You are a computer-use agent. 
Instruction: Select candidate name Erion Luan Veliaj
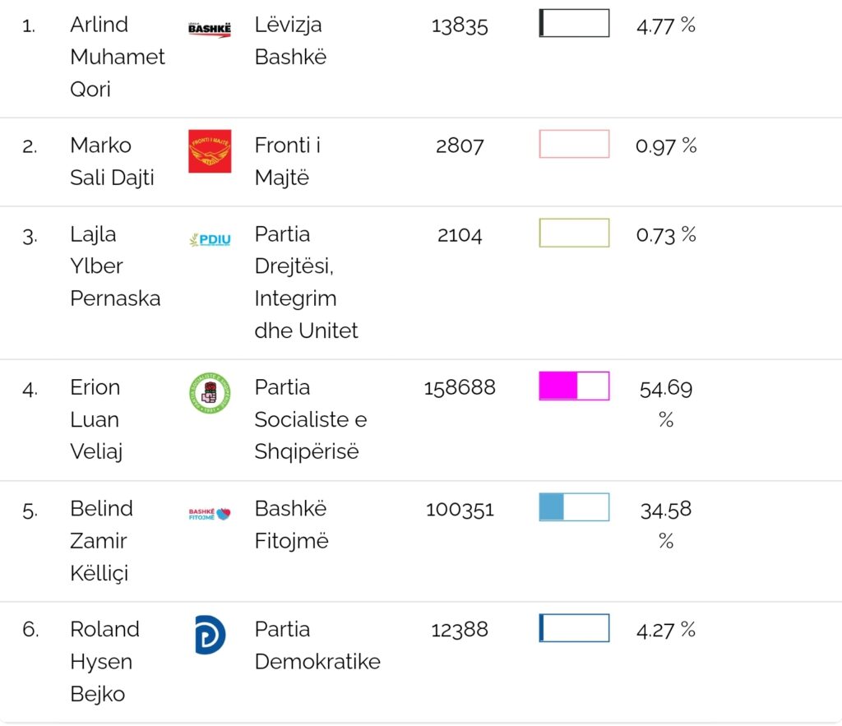click(96, 419)
